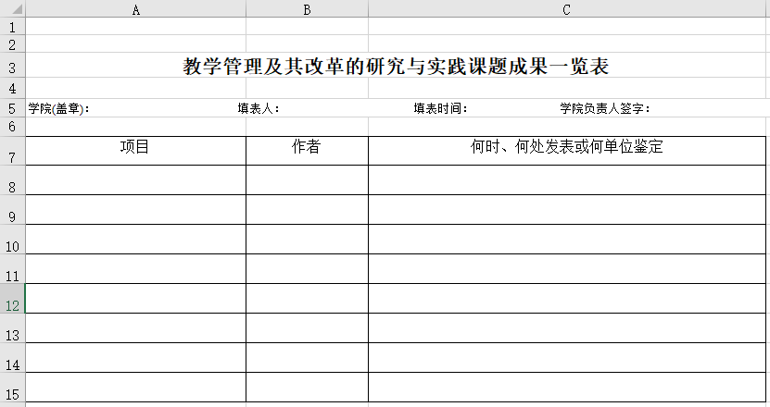Select the 何时、何处发表或何单位鉴定 header cell
Viewport: 770px width, 407px height.
(x=567, y=148)
